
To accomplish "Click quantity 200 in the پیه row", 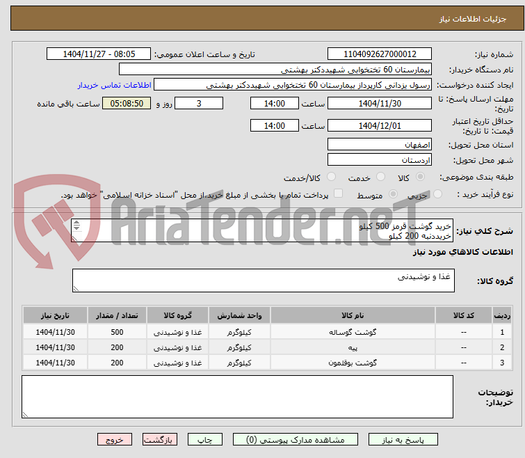I will click(x=117, y=347).
